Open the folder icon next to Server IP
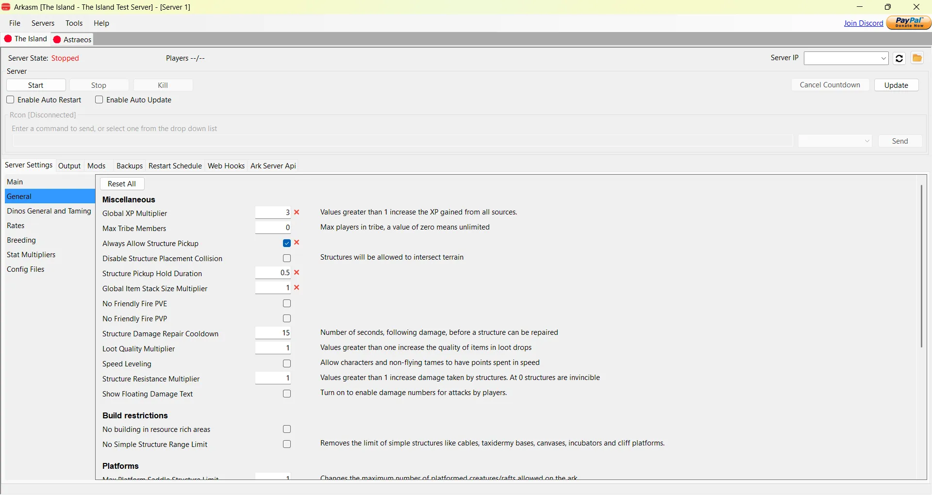Image resolution: width=932 pixels, height=495 pixels. pos(917,58)
